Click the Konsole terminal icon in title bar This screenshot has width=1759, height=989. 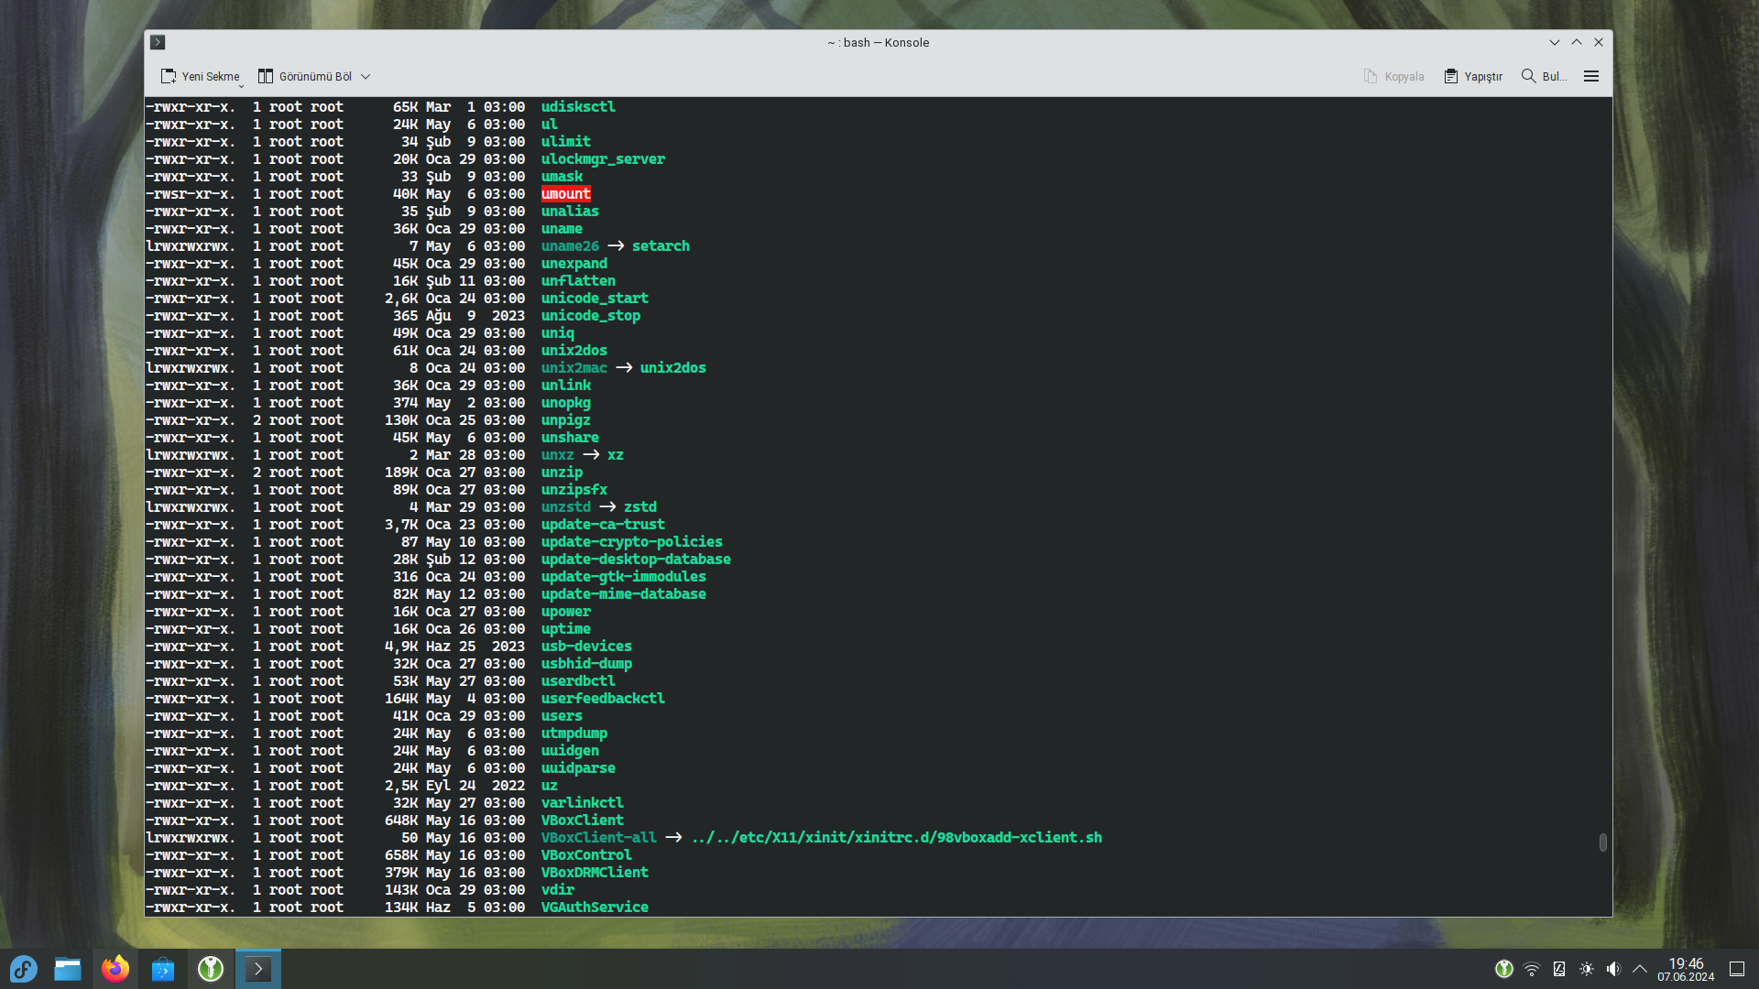(158, 42)
